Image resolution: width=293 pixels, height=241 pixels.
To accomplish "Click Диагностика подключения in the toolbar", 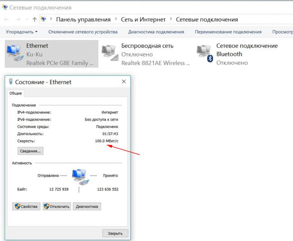I will click(x=156, y=32).
